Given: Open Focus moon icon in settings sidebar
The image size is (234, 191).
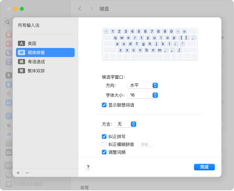Looking at the screenshot, I should pos(9,53).
